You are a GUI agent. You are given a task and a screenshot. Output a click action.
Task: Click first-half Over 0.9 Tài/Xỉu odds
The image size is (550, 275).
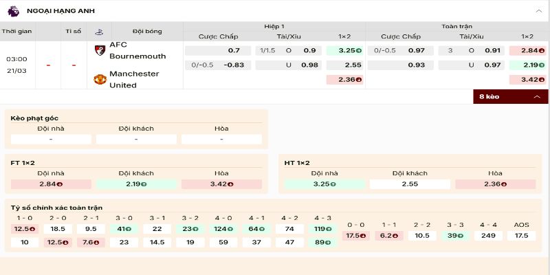coord(302,50)
